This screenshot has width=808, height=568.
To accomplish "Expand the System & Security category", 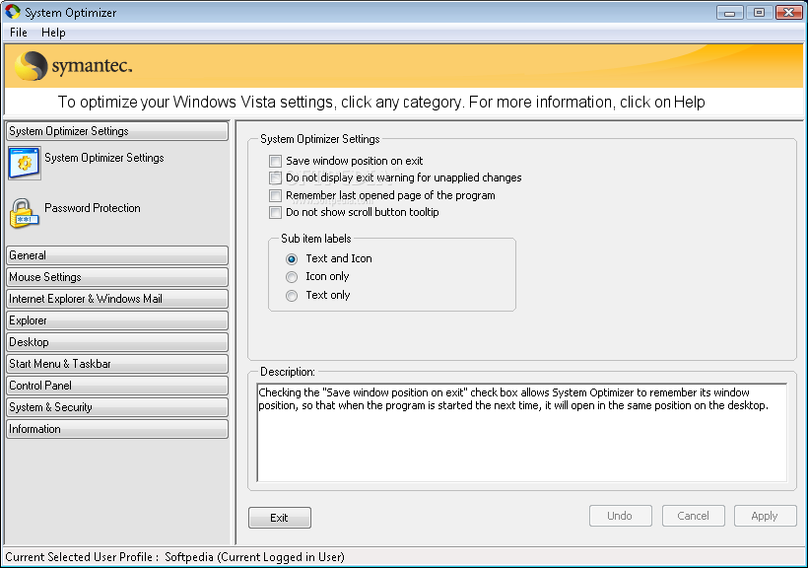I will click(x=117, y=407).
